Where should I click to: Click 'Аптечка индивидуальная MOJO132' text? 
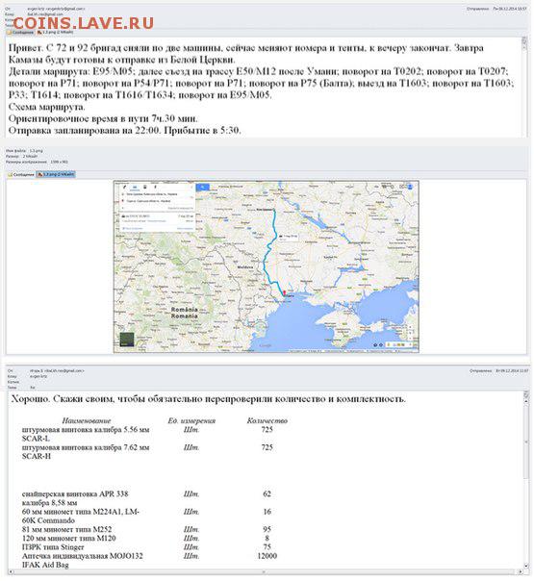83,556
